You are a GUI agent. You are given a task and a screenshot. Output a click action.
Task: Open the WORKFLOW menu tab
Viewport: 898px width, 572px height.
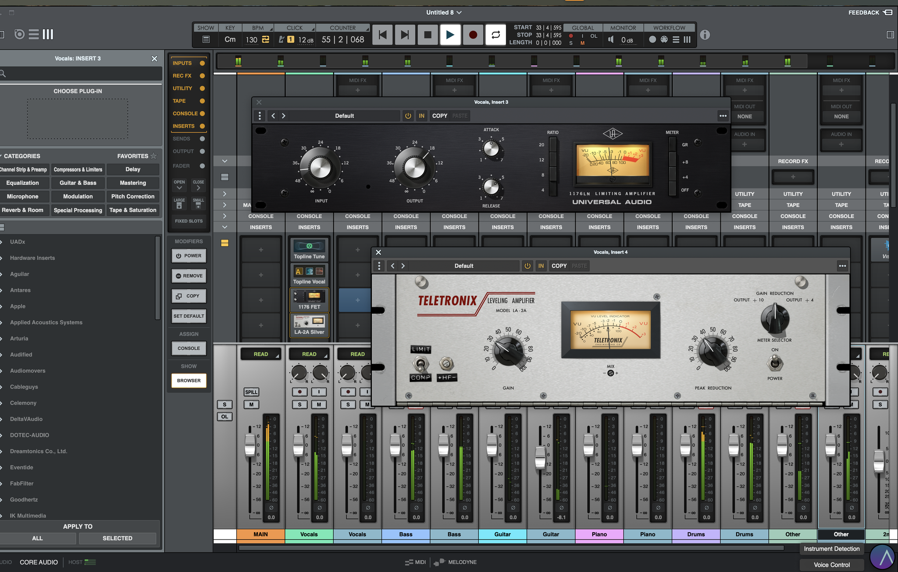pyautogui.click(x=669, y=28)
